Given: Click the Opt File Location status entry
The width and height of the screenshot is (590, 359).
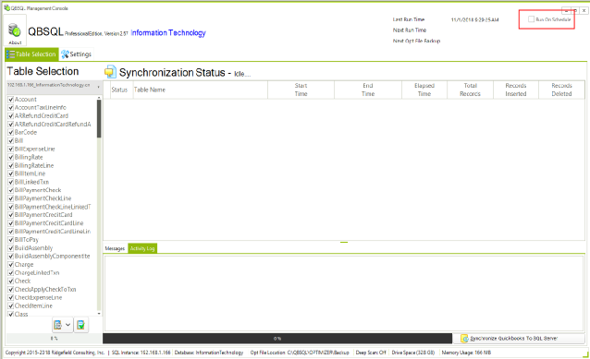Looking at the screenshot, I should point(300,353).
